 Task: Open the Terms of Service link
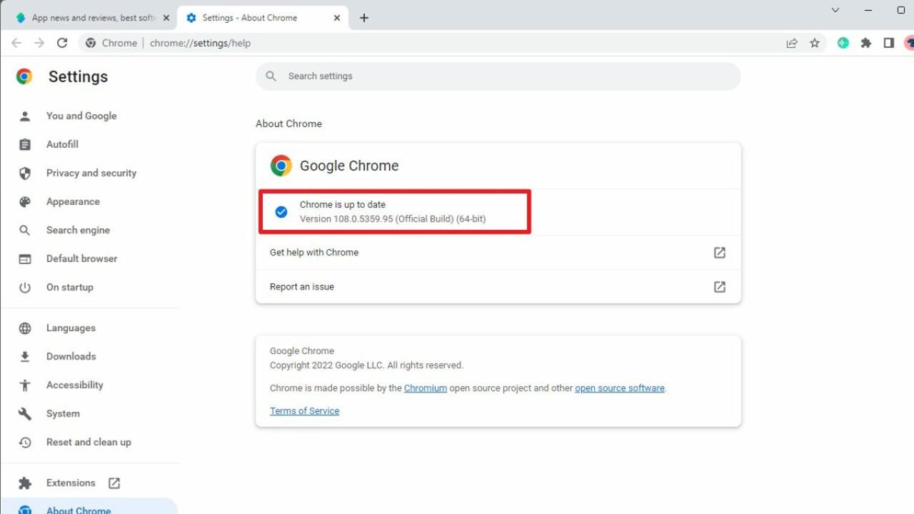coord(304,411)
